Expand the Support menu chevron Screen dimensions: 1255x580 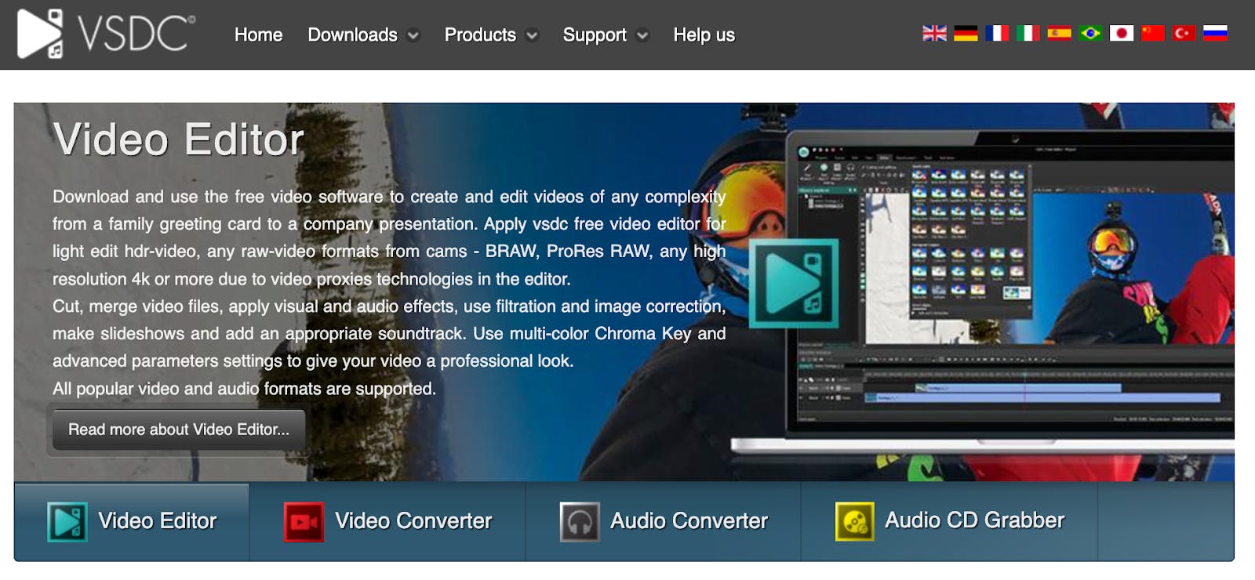pos(642,36)
